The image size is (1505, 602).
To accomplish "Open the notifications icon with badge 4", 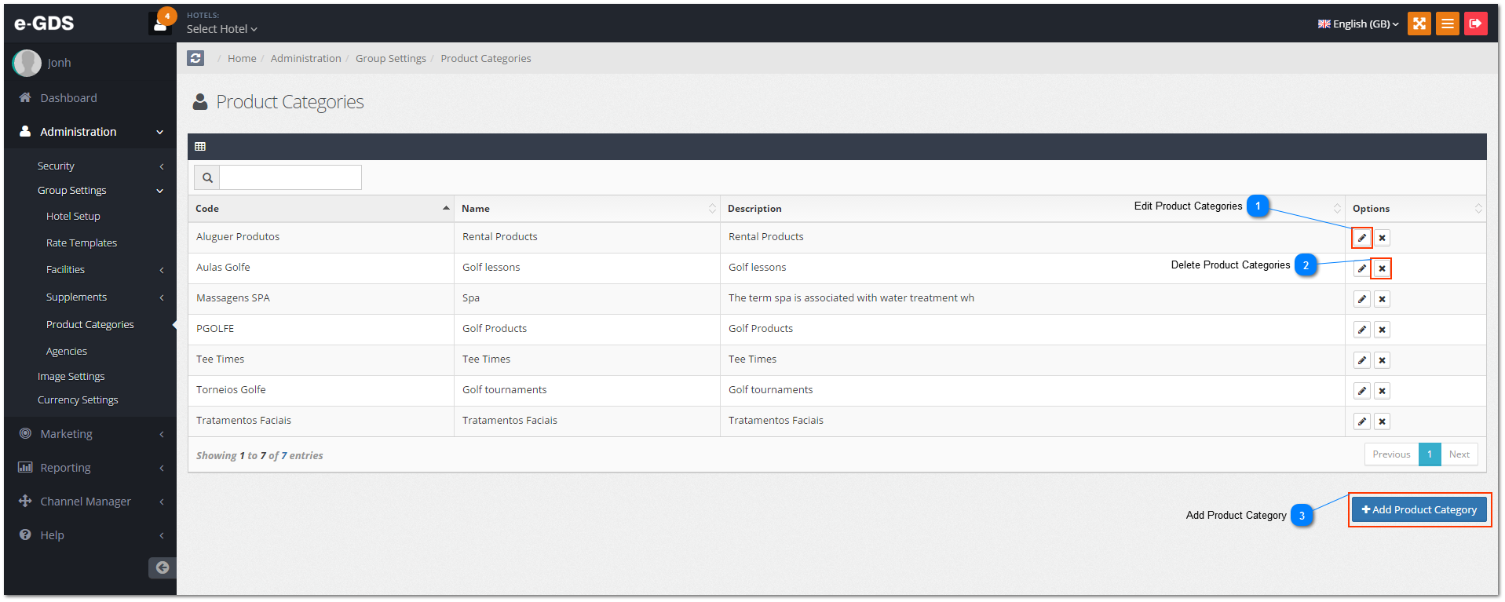I will click(x=161, y=23).
